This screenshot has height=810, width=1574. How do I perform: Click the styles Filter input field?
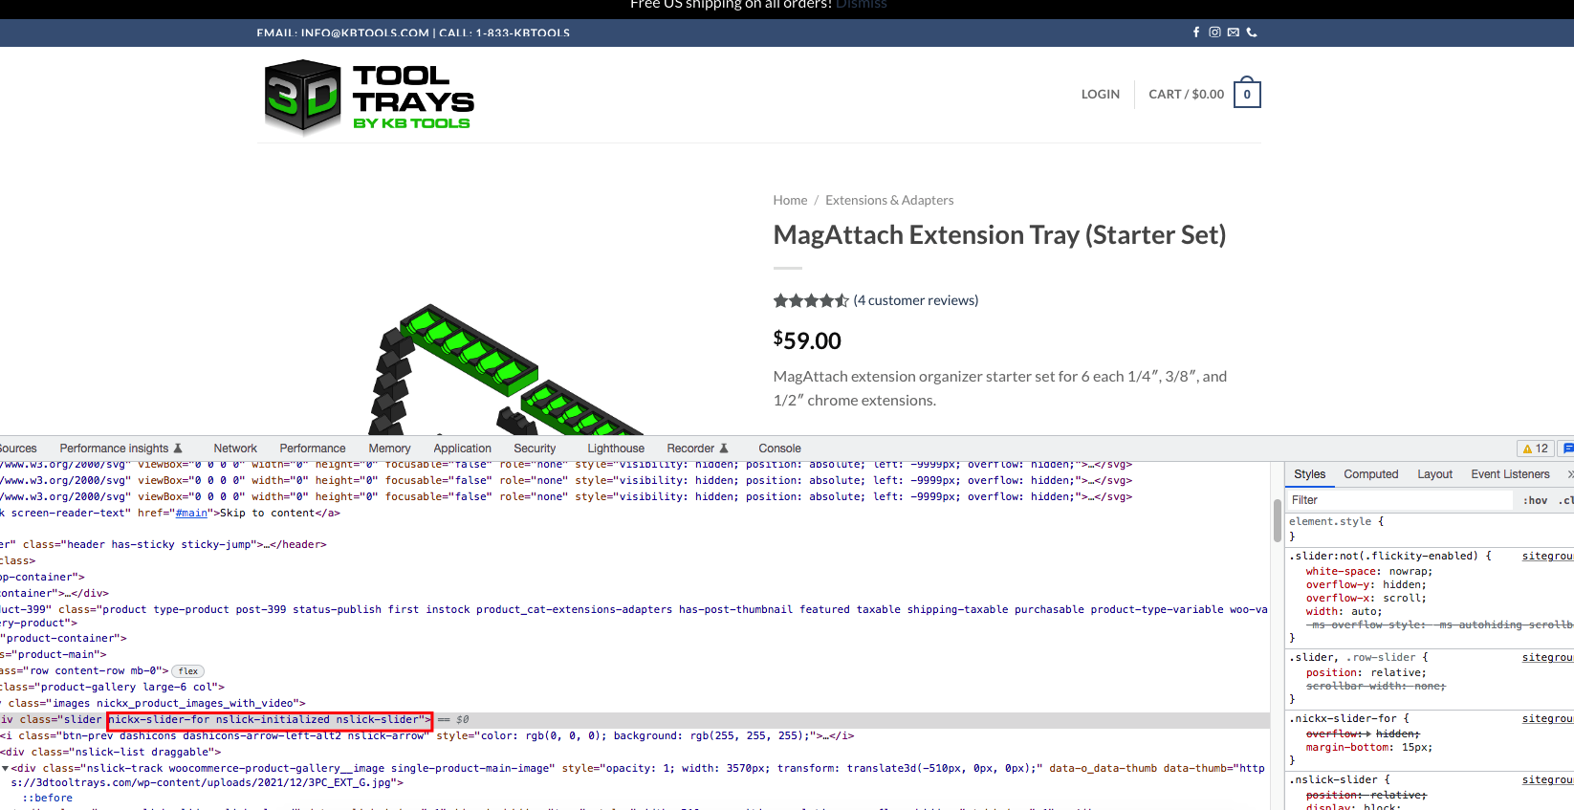1401,500
